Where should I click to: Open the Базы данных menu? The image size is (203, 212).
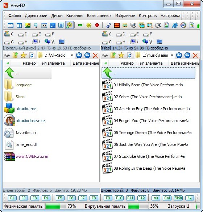coord(99,16)
